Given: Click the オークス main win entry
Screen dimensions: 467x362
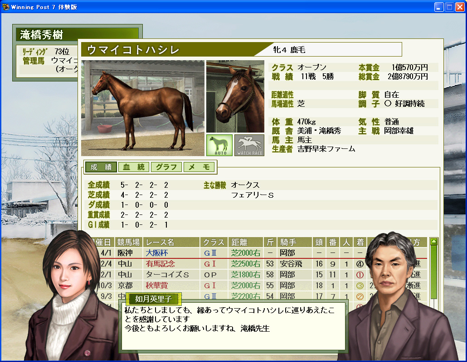Looking at the screenshot, I should pyautogui.click(x=245, y=185).
